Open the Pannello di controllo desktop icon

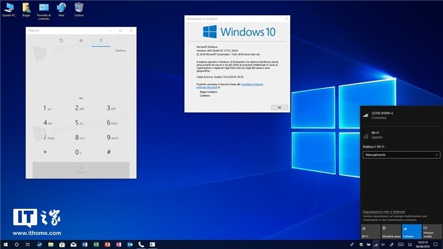(44, 12)
